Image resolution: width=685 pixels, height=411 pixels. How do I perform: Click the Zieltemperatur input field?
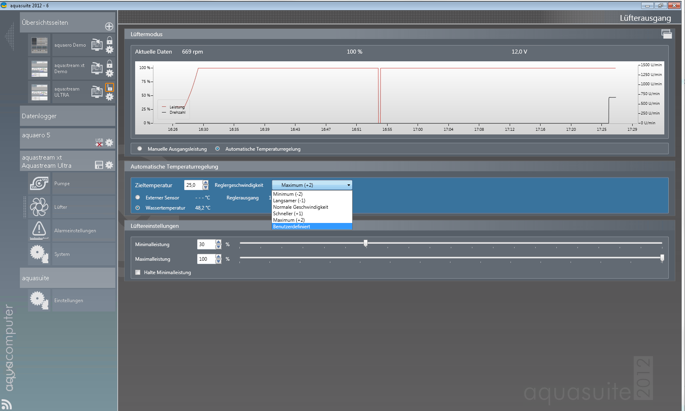click(194, 185)
